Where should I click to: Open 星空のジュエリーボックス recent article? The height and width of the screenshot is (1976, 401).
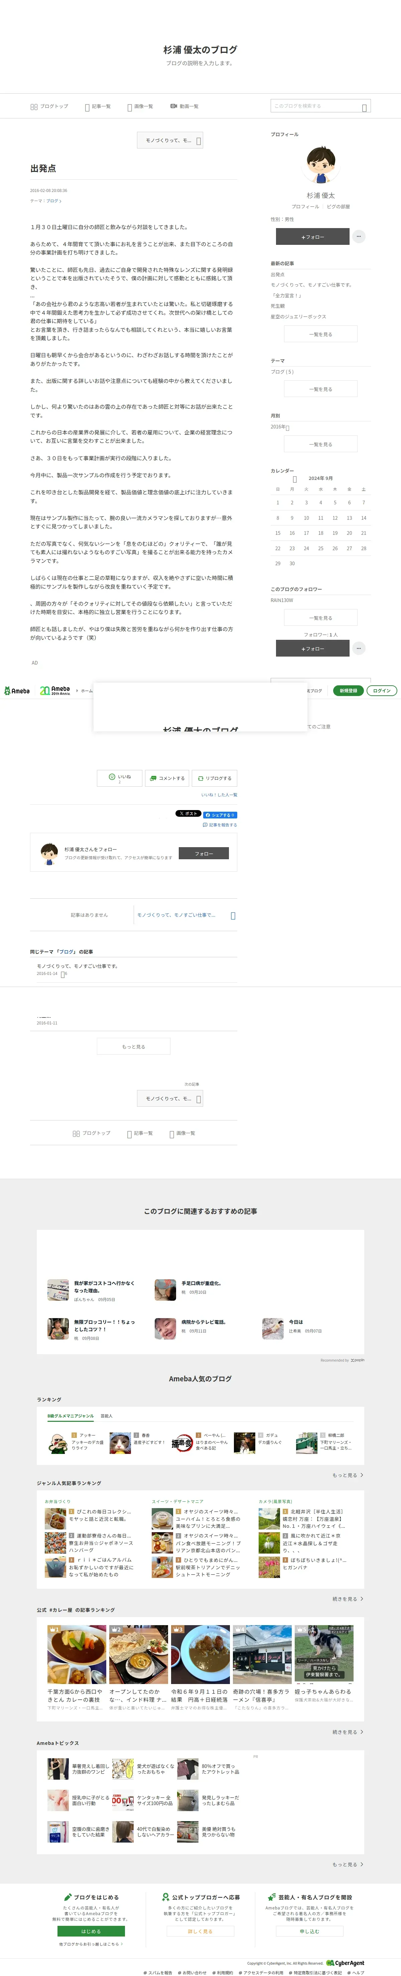click(x=298, y=317)
